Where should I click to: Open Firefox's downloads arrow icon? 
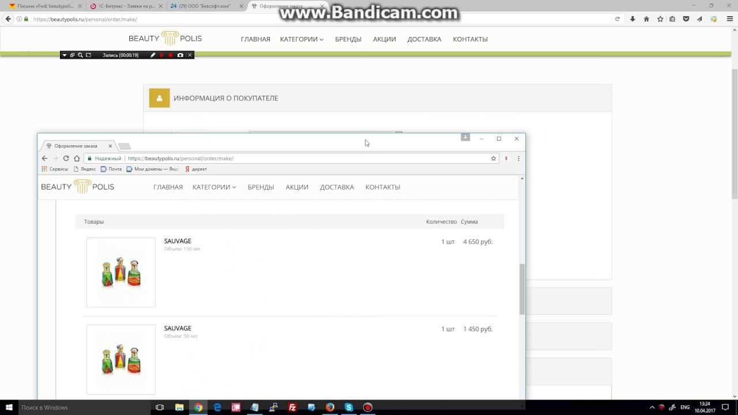pyautogui.click(x=632, y=19)
